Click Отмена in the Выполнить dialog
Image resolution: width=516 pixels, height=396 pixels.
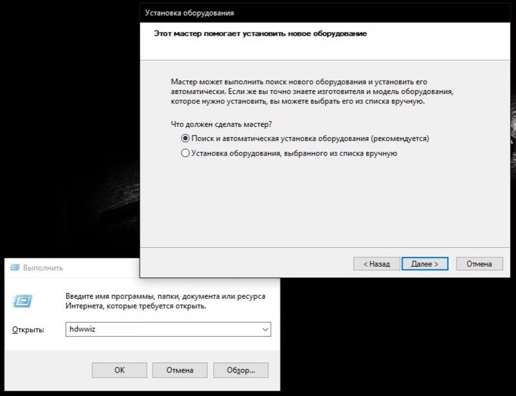tap(180, 370)
